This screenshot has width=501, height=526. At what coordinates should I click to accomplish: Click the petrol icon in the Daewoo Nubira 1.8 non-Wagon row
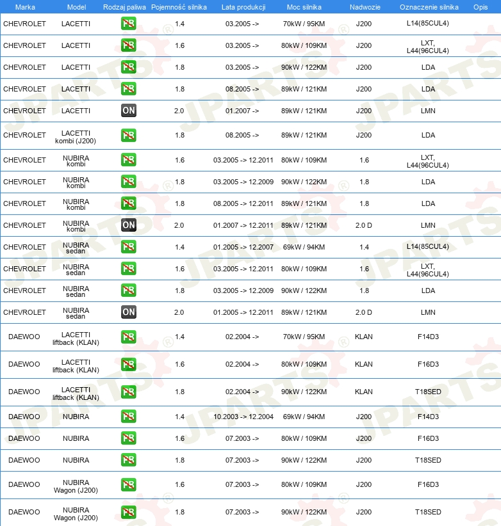coord(129,460)
